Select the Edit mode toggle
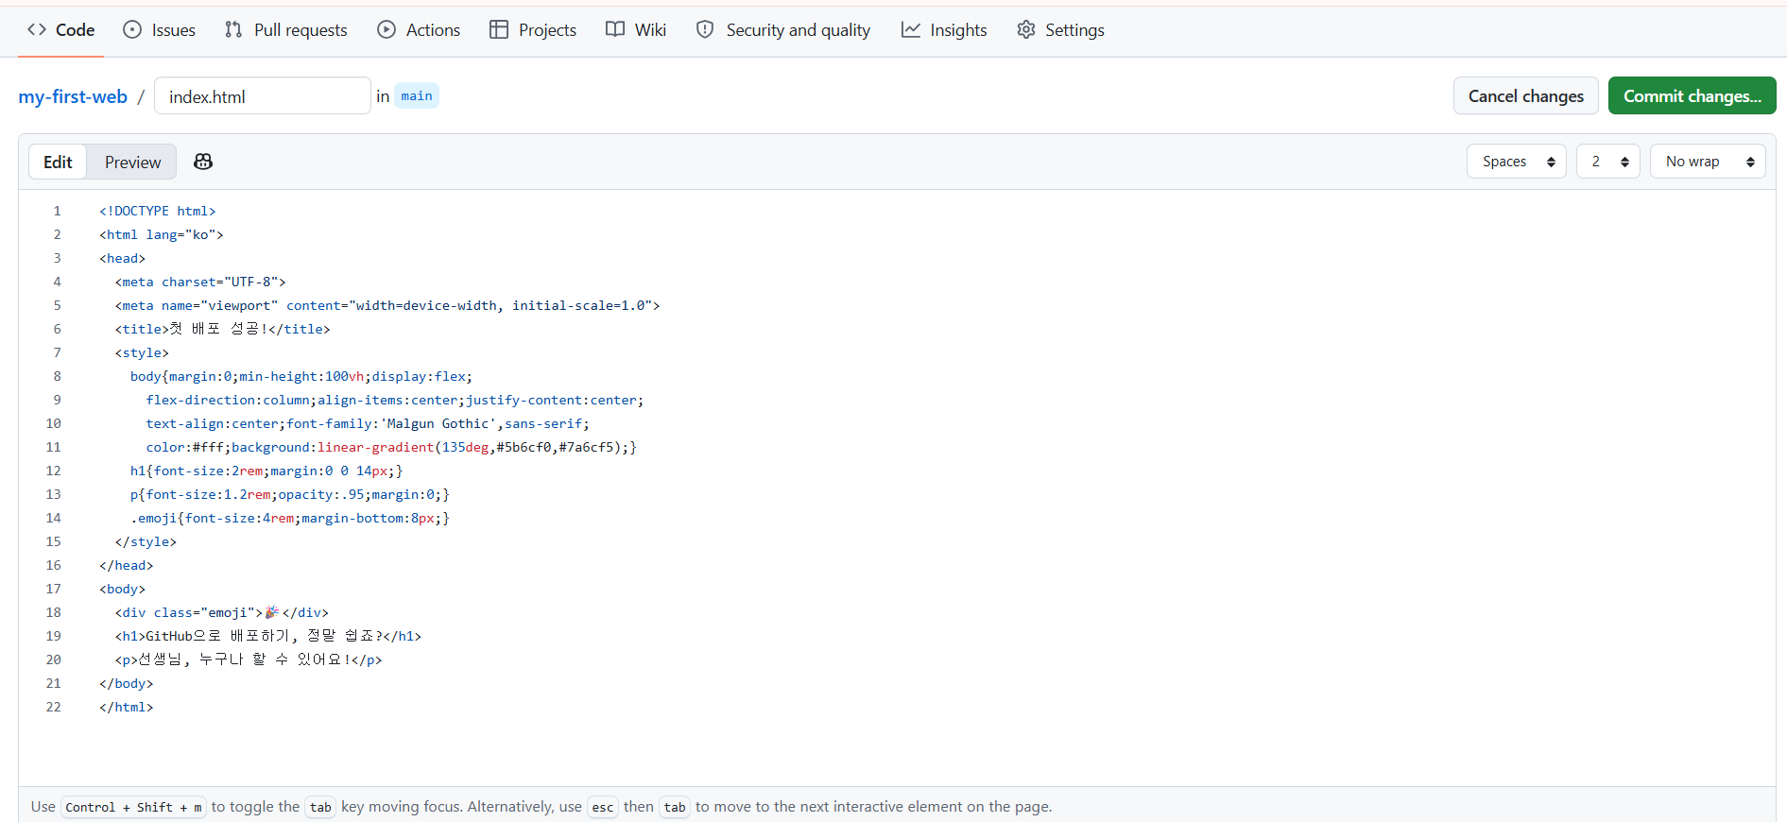Image resolution: width=1787 pixels, height=822 pixels. tap(58, 162)
